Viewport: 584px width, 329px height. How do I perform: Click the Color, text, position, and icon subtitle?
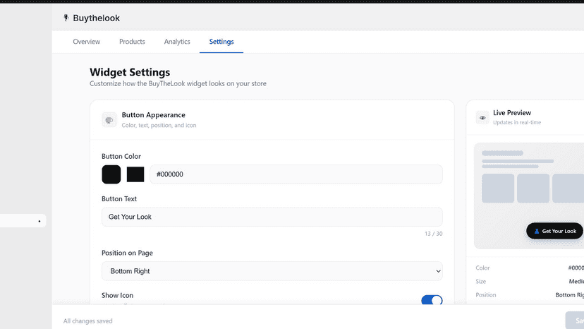click(x=159, y=126)
